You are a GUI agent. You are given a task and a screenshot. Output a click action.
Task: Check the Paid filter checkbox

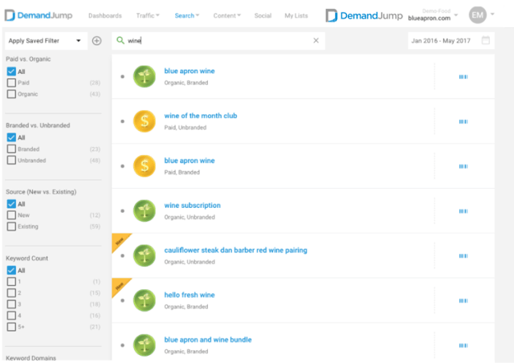click(x=11, y=83)
